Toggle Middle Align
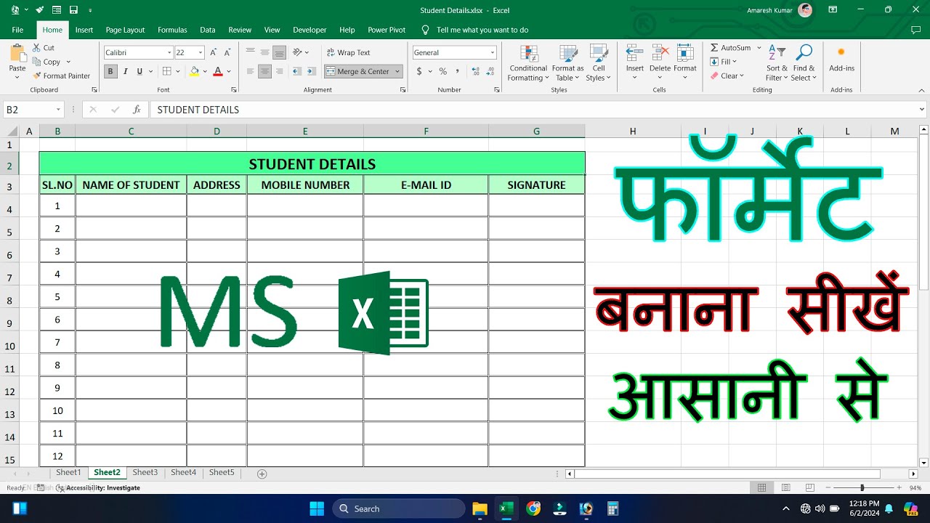Viewport: 930px width, 523px height. 264,52
